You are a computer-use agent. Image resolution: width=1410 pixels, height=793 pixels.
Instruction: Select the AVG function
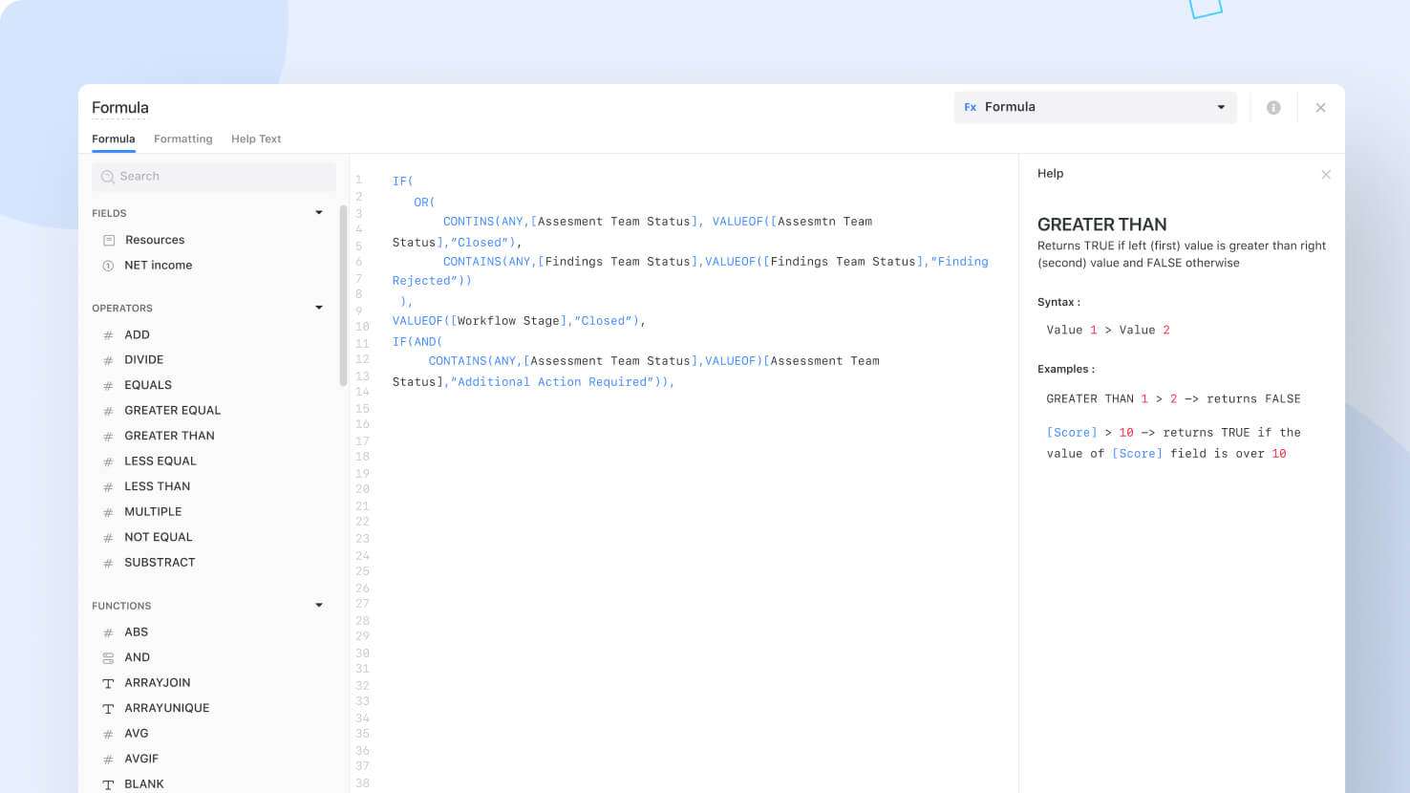pos(136,733)
